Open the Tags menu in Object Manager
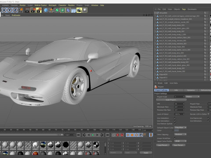This screenshot has width=211, height=158. (184, 9)
